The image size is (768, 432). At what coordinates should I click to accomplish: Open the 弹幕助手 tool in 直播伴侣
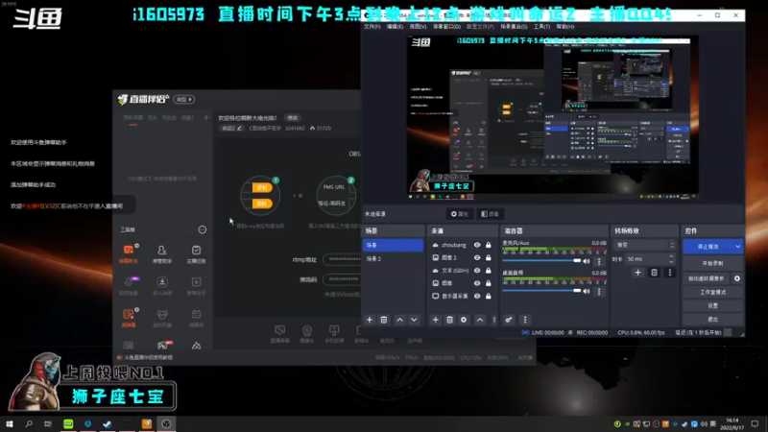click(x=129, y=254)
